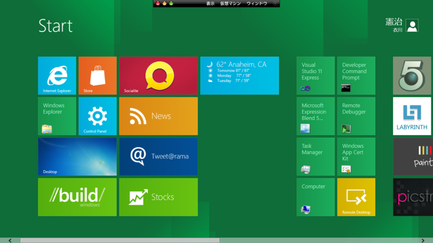Viewport: 433px width, 243px height.
Task: Click the scroll left arrow
Action: 10,240
